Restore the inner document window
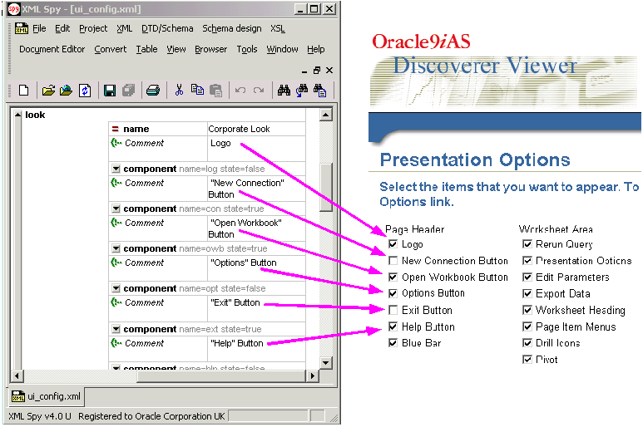This screenshot has height=427, width=643. [317, 71]
